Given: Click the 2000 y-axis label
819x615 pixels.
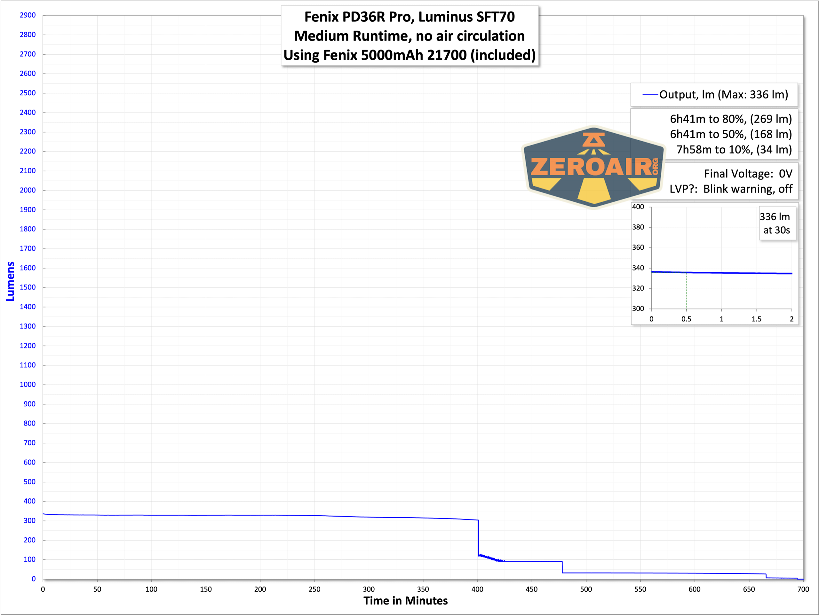Looking at the screenshot, I should pyautogui.click(x=28, y=190).
